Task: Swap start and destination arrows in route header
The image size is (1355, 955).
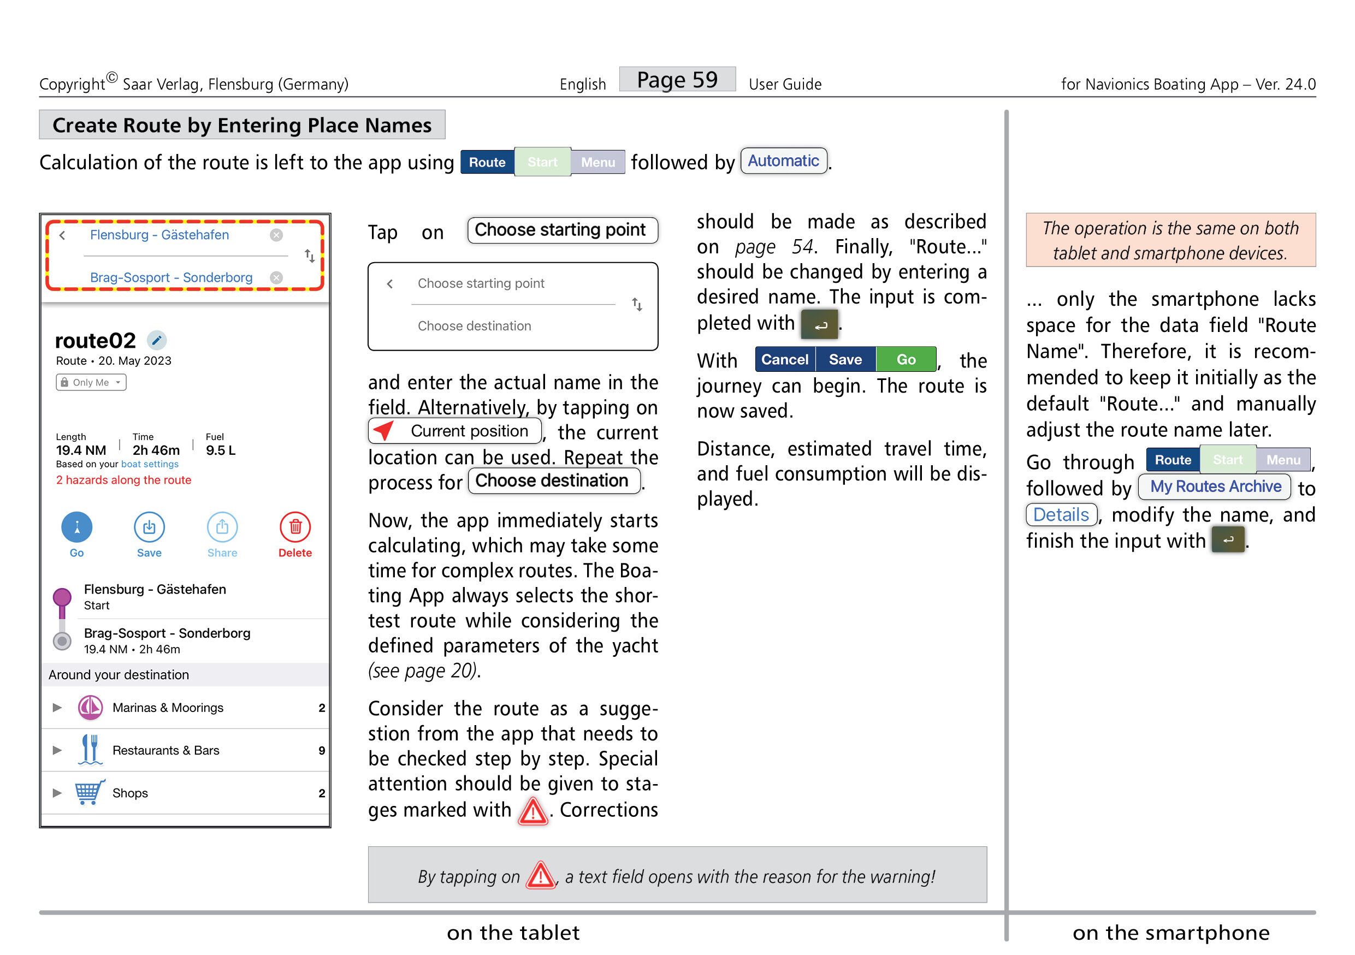Action: pyautogui.click(x=309, y=256)
